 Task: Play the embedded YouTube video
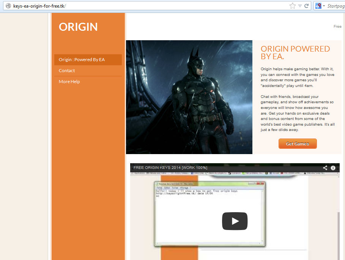(x=235, y=221)
